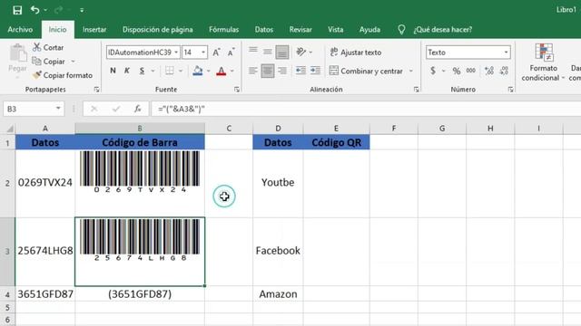581x326 pixels.
Task: Click the Name Box showing B3
Action: 33,109
